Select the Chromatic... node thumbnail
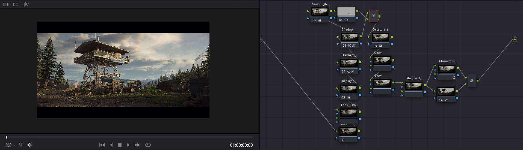 pos(447,69)
